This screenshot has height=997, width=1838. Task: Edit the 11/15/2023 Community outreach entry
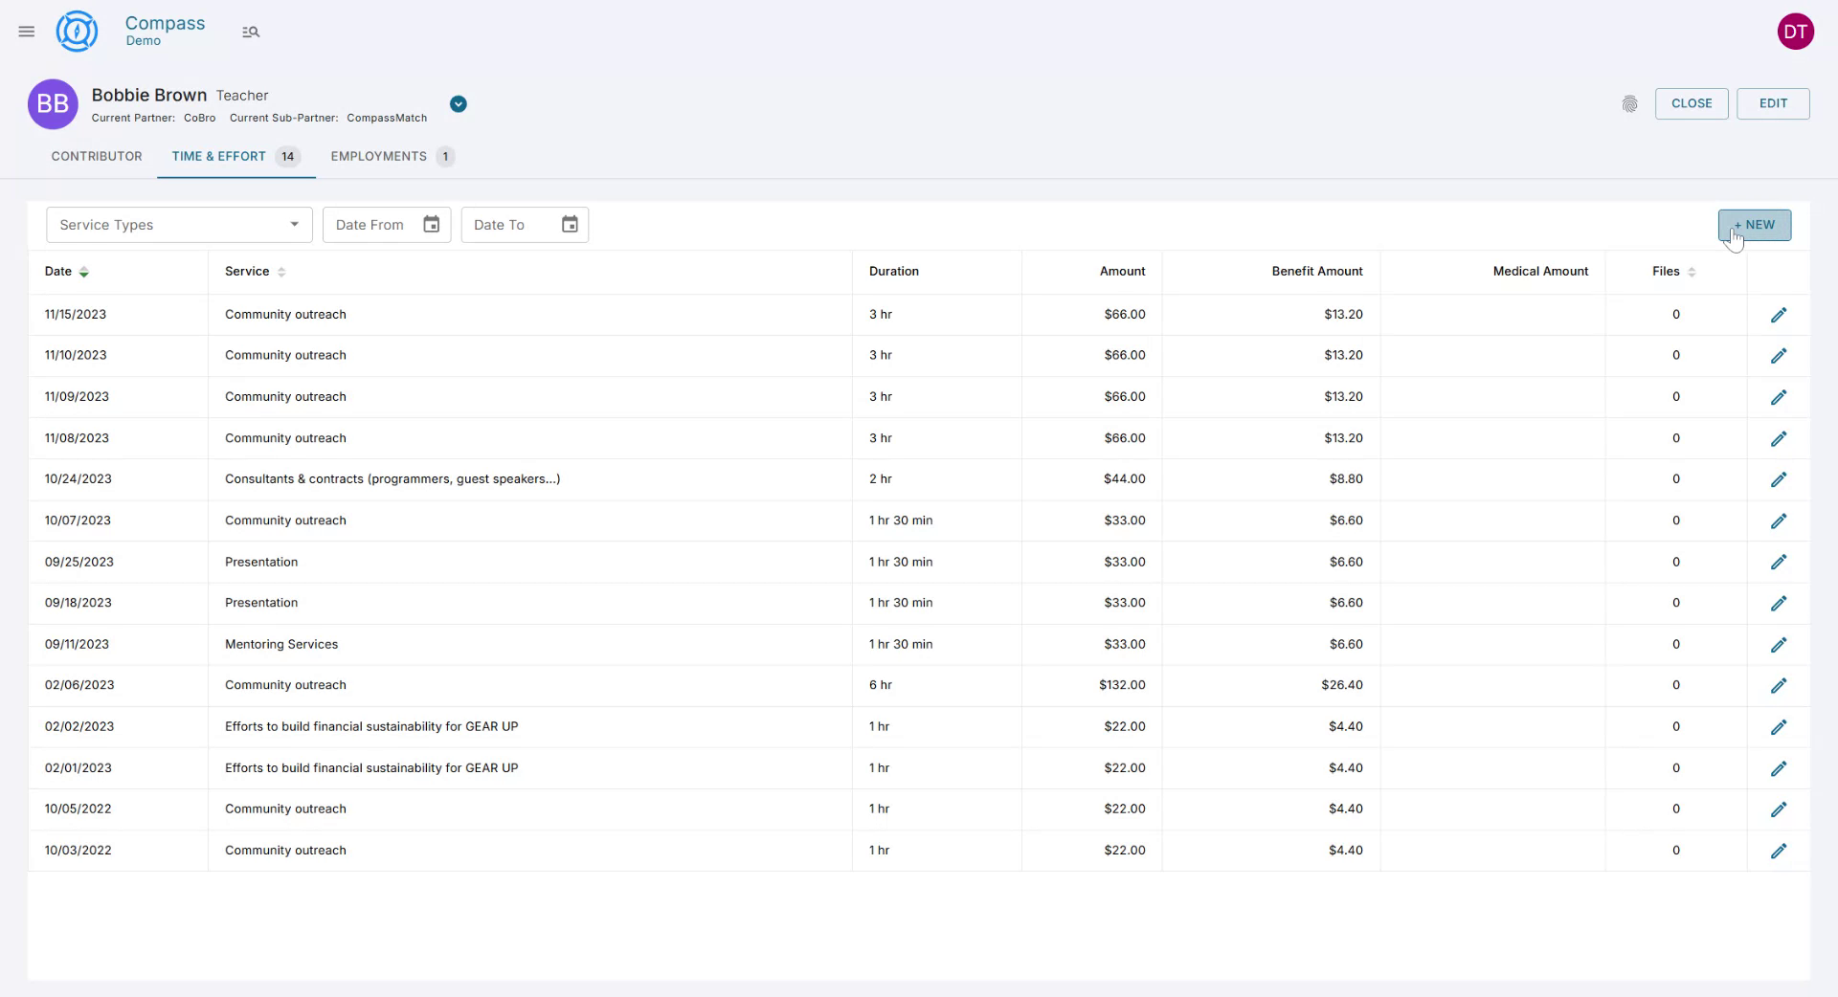tap(1779, 314)
